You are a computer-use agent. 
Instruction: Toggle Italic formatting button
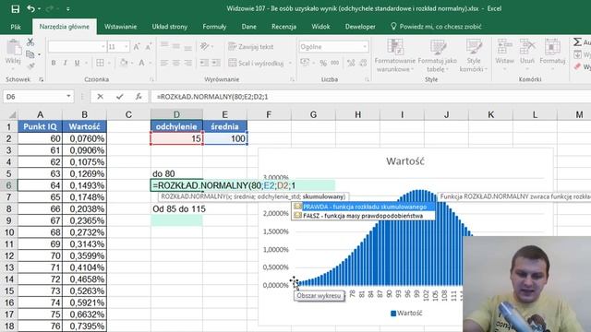[x=66, y=63]
